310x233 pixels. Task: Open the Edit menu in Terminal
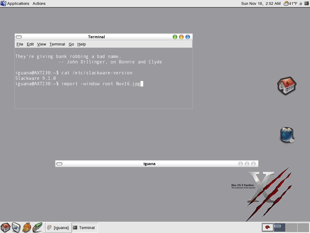30,44
